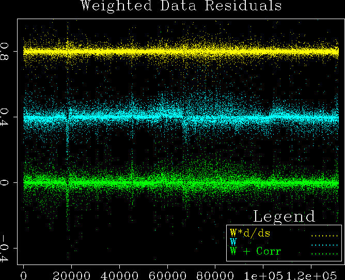The image size is (345, 280).
Task: Click the "Legend" heading text
Action: (x=284, y=216)
